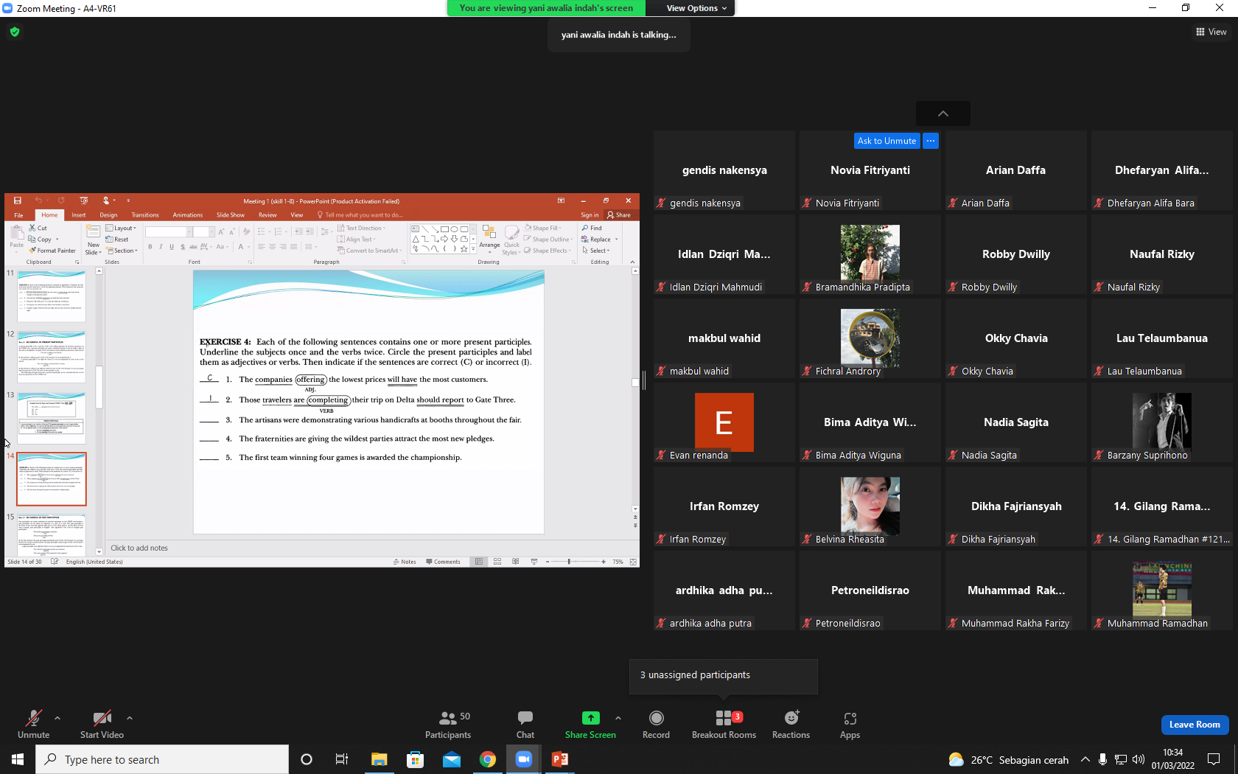Click the Share Screen icon

point(590,718)
